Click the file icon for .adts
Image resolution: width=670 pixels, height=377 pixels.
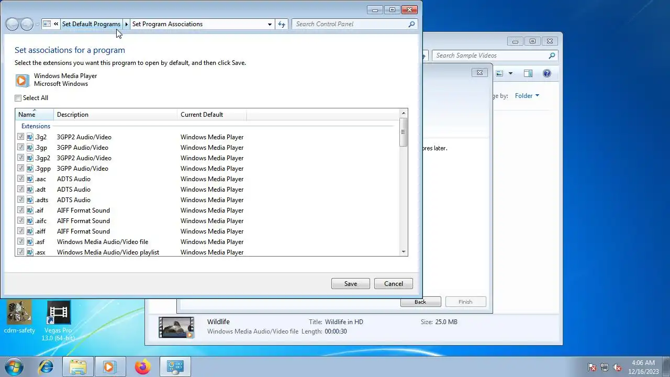(30, 199)
